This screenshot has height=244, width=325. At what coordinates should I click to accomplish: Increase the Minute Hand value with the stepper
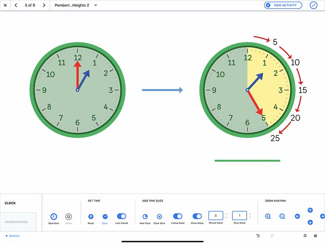[x=227, y=214]
